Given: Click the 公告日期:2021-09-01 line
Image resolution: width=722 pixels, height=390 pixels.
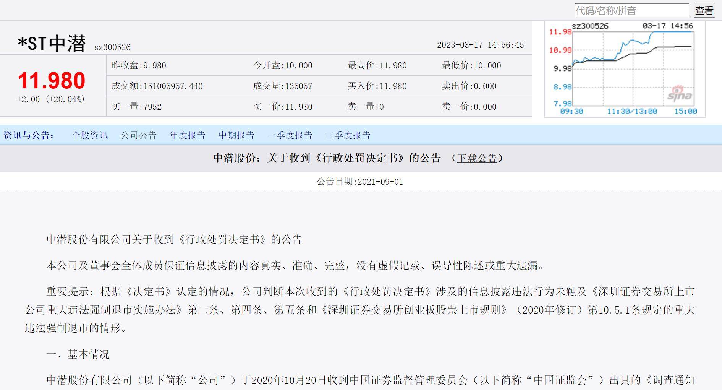Looking at the screenshot, I should (x=360, y=182).
